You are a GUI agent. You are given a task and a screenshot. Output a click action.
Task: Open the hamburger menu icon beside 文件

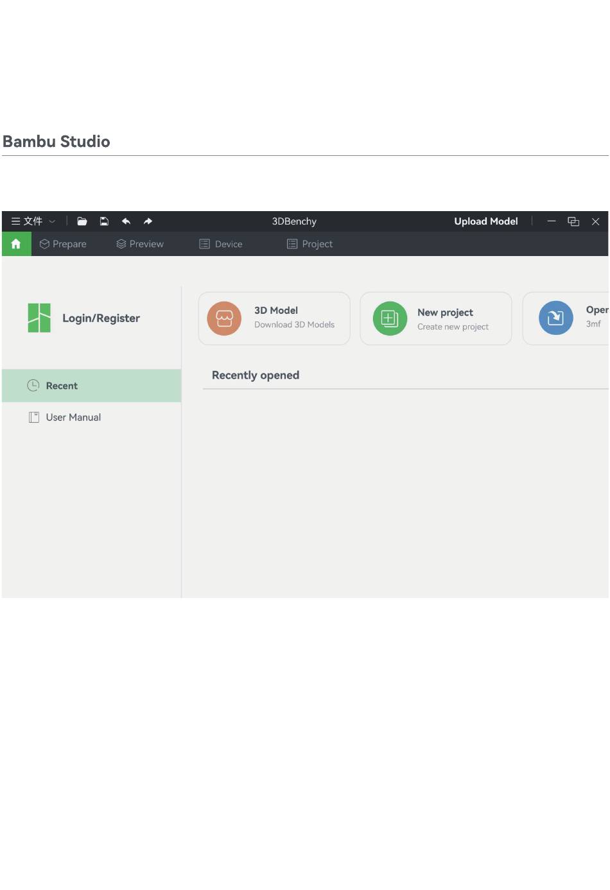click(16, 221)
